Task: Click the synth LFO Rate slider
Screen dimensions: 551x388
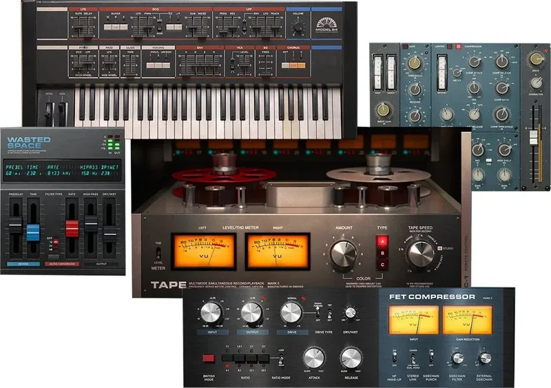Action: tap(79, 27)
